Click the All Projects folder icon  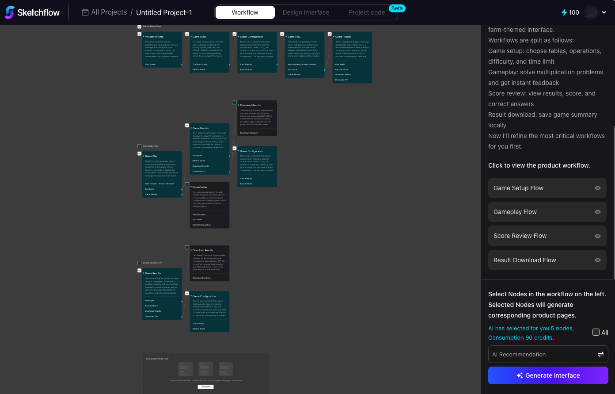click(x=85, y=12)
